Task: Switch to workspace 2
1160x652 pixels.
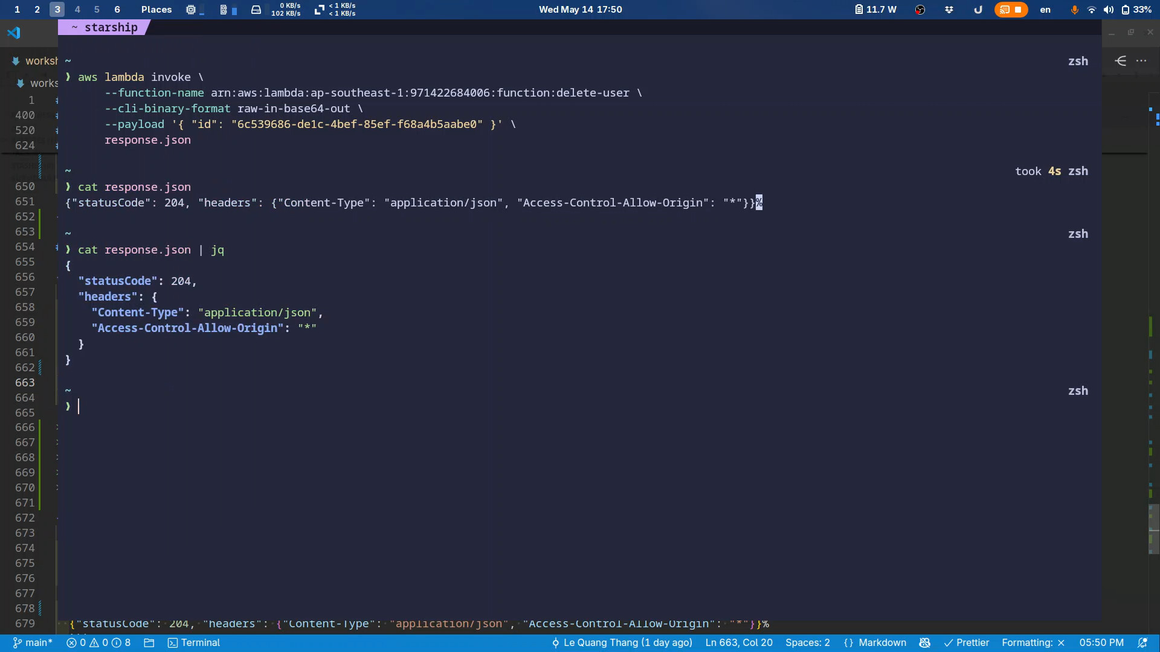Action: tap(37, 10)
